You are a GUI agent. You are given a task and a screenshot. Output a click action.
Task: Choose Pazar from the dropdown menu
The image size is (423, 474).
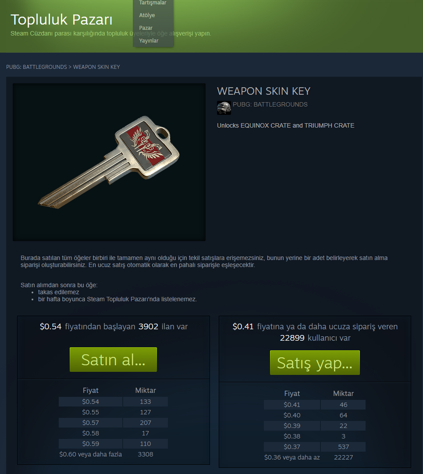coord(146,28)
